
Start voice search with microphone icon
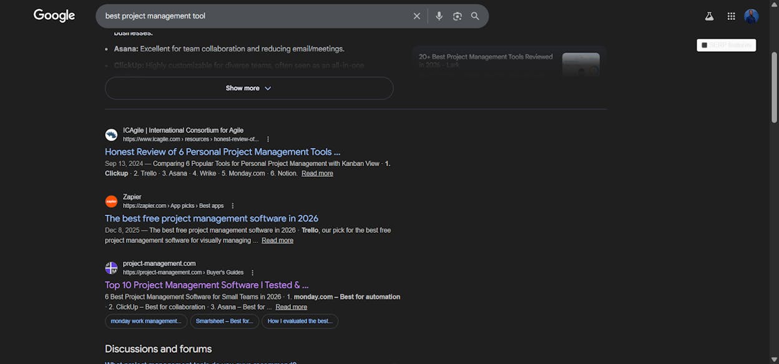(x=439, y=16)
